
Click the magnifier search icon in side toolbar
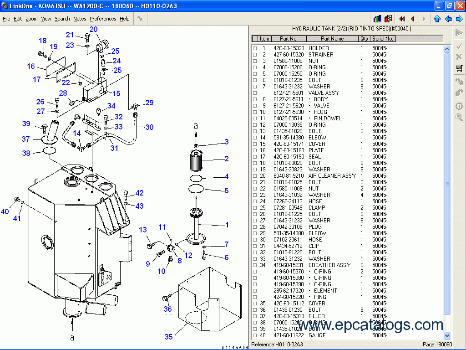click(459, 117)
